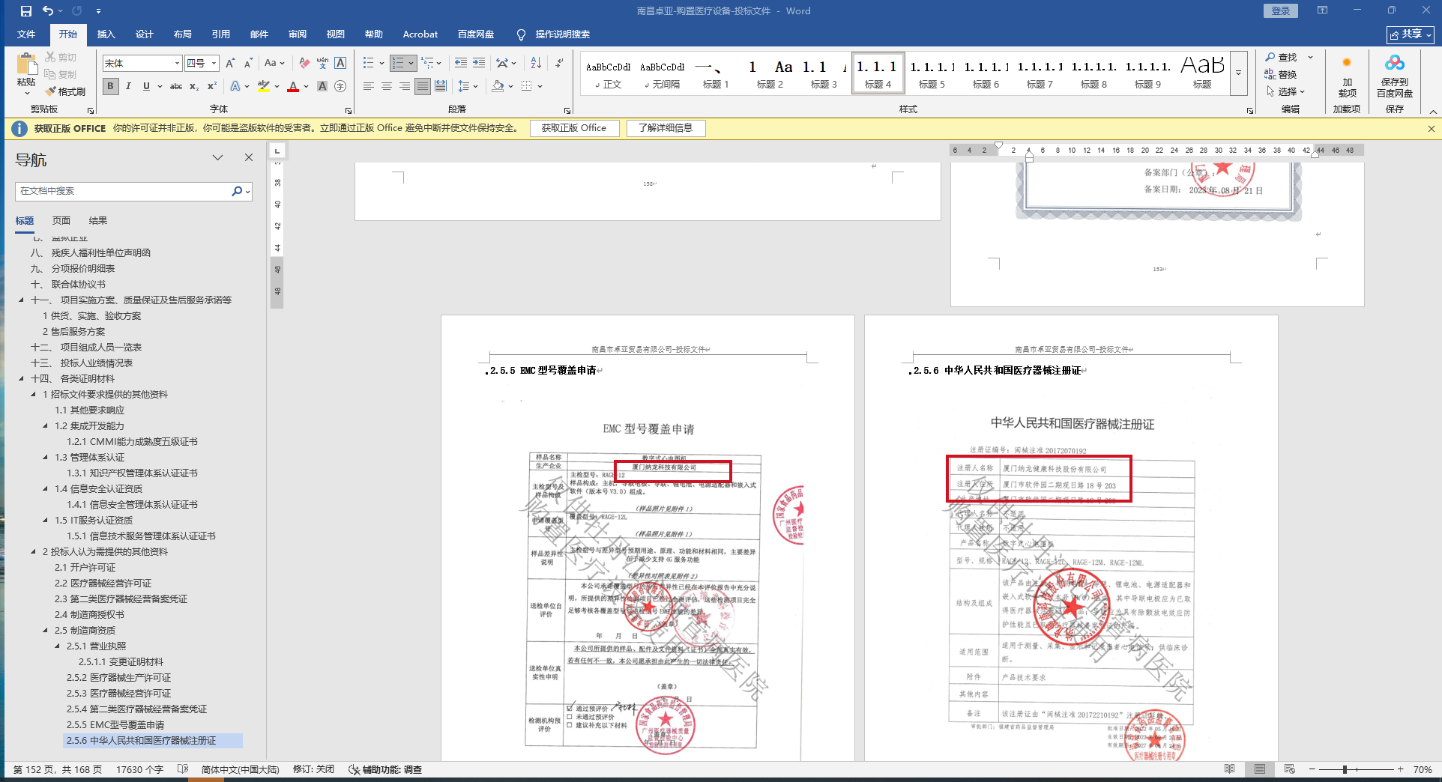This screenshot has height=782, width=1442.
Task: Expand the styles gallery
Action: (1238, 73)
